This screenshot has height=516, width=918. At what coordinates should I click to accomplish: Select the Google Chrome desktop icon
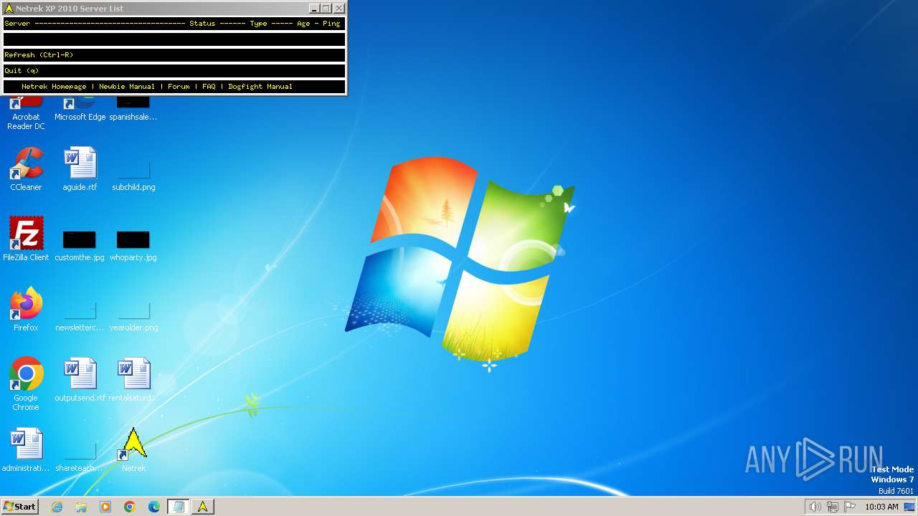pyautogui.click(x=26, y=384)
